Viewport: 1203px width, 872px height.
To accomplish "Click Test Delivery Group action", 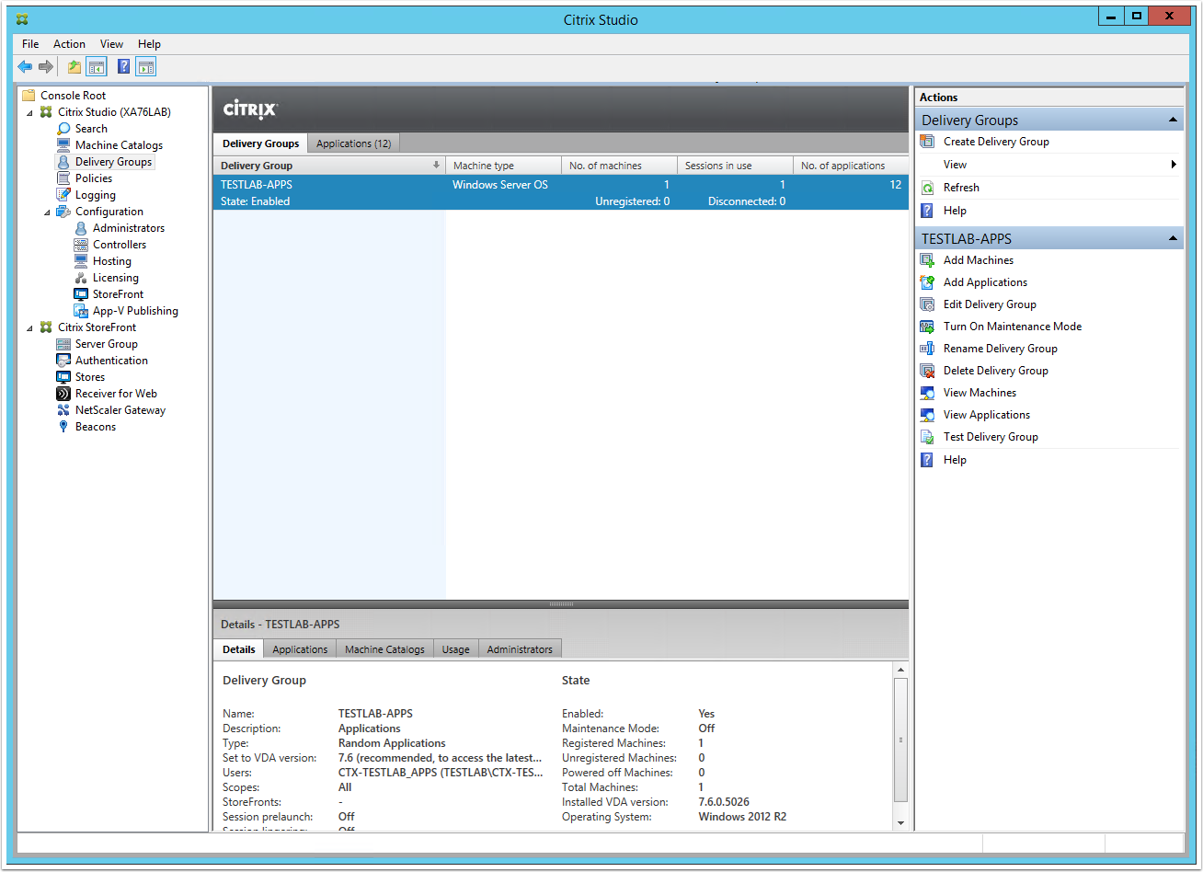I will coord(991,437).
